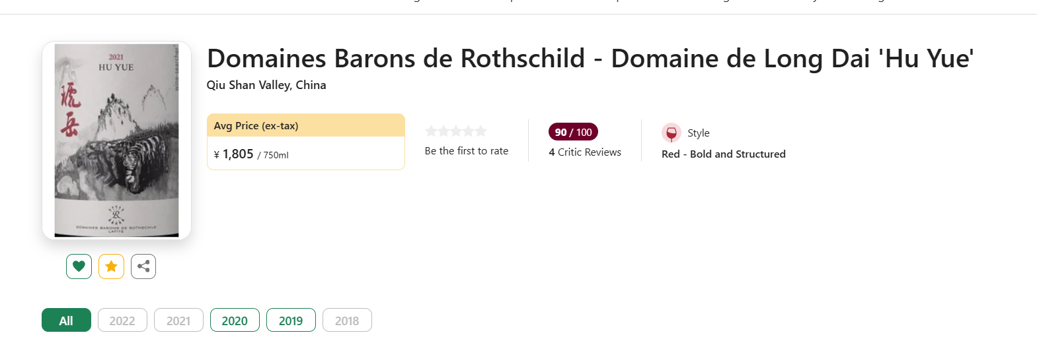The image size is (1037, 343).
Task: Rate the wine with the fifth star
Action: pos(481,131)
